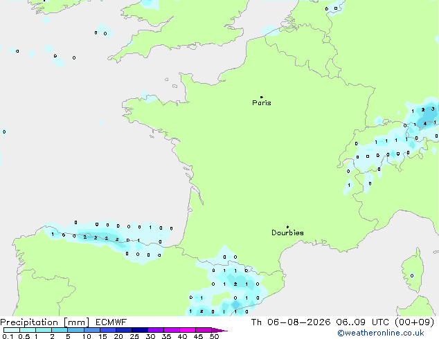Click the Paris city label
This screenshot has height=339, width=439.
[262, 103]
